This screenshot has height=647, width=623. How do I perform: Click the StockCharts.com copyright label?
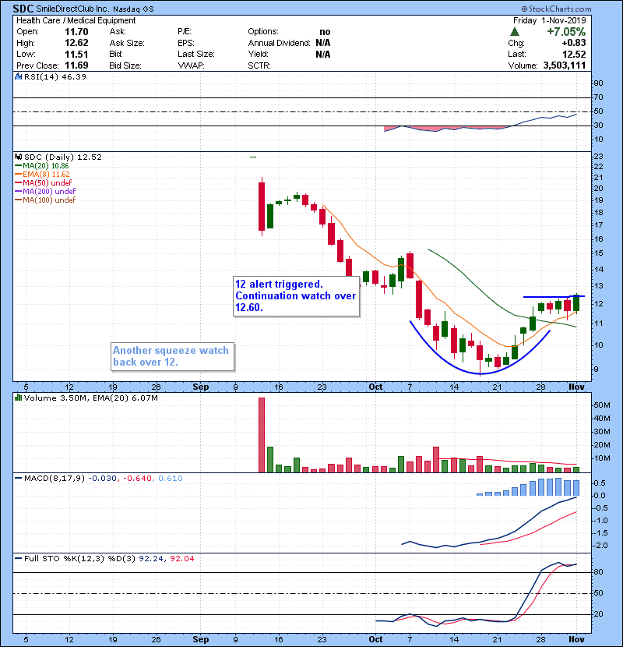[x=556, y=9]
